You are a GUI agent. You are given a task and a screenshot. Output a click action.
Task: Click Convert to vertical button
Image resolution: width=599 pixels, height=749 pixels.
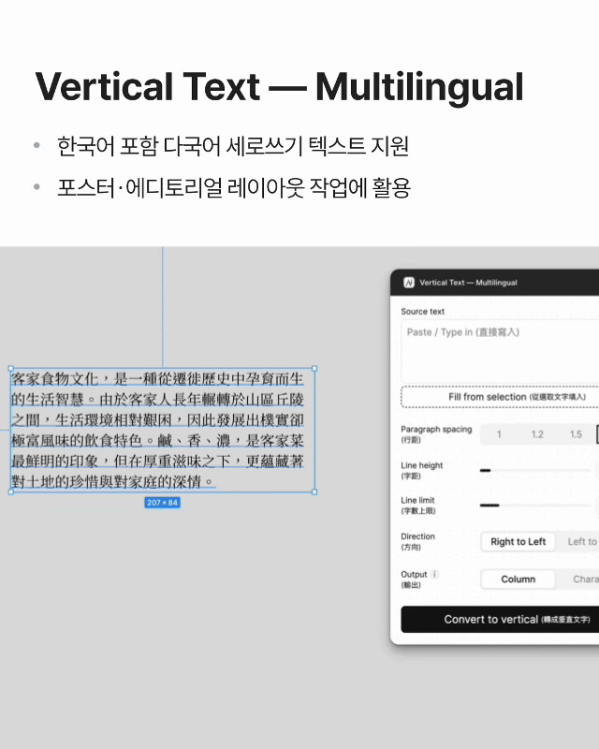coord(500,620)
